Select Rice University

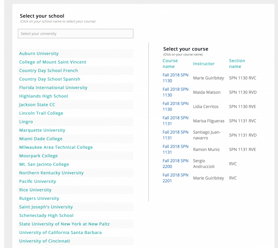click(35, 190)
